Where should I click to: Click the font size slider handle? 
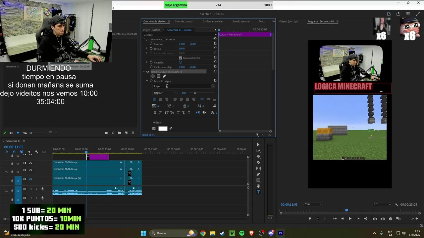click(195, 93)
